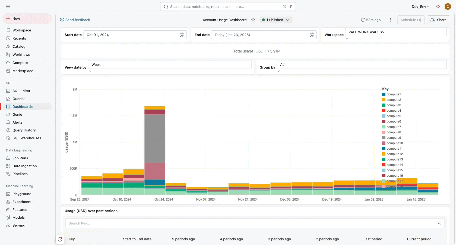Click the search icon in Search Key field
Viewport: 456px width, 245px height.
(x=439, y=223)
